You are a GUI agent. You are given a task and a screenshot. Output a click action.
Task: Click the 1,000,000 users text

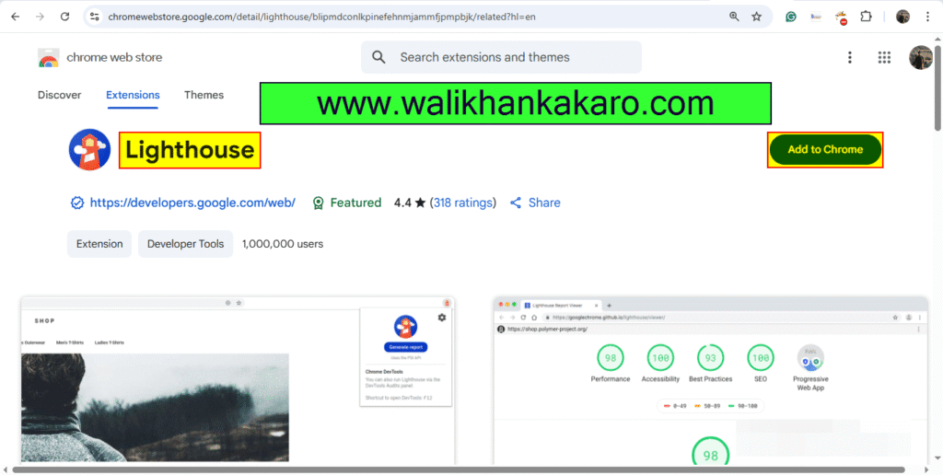pyautogui.click(x=283, y=244)
